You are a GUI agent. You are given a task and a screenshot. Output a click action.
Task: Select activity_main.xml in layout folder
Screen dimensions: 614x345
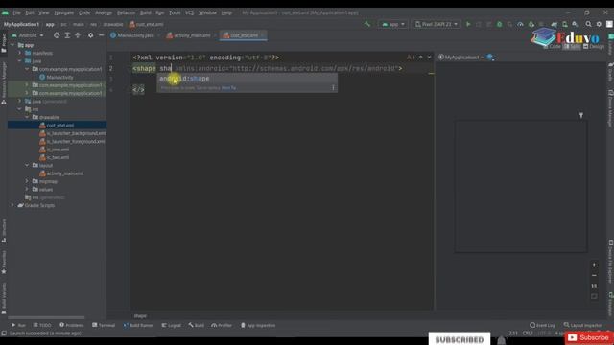click(61, 173)
